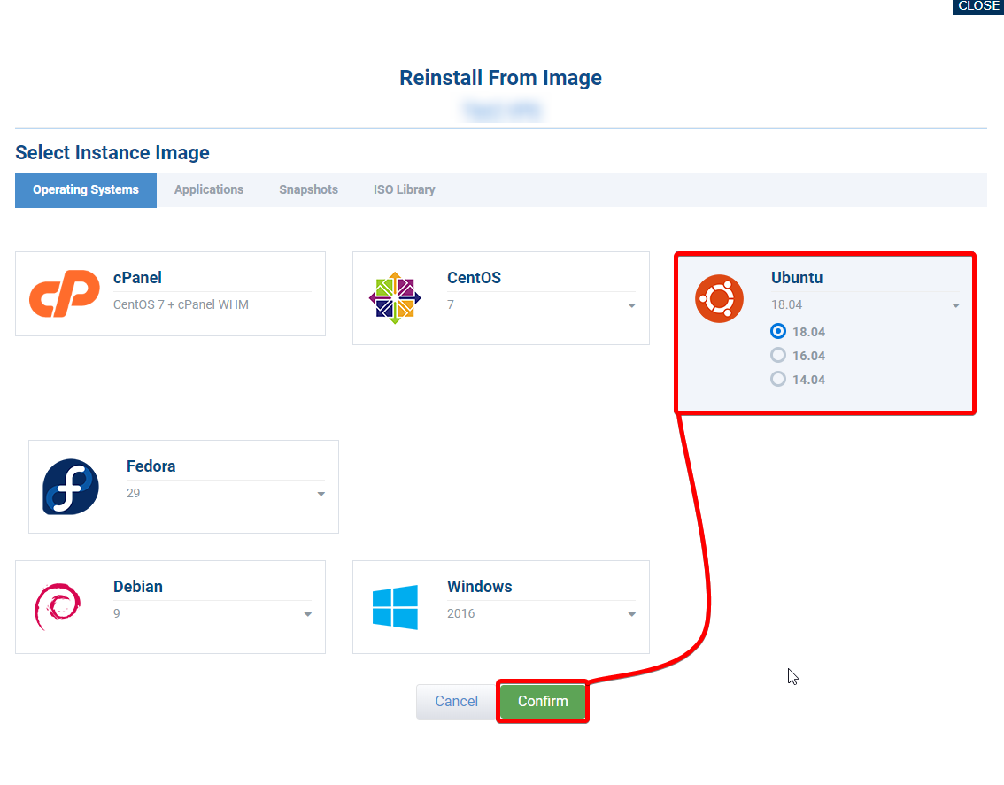The width and height of the screenshot is (1004, 785).
Task: Select Ubuntu 16.04 radio button
Action: pos(778,355)
